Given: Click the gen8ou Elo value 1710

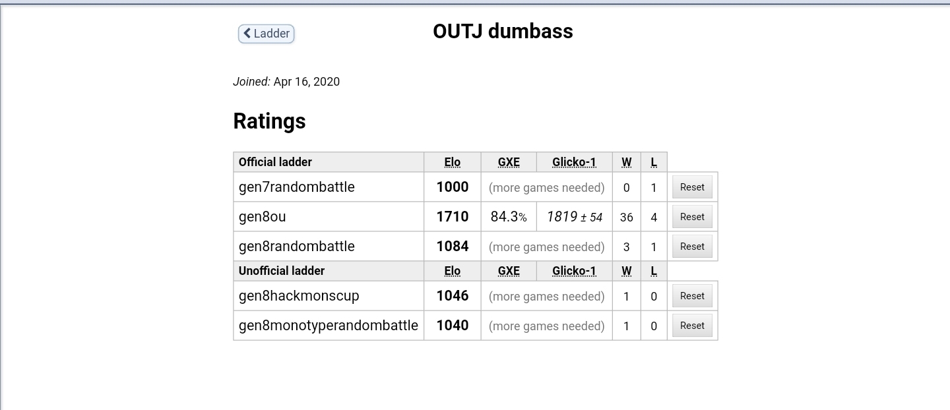Looking at the screenshot, I should 453,217.
